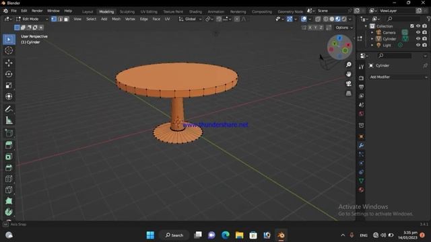The width and height of the screenshot is (431, 242).
Task: Switch to rendered viewport shading
Action: pos(344,19)
